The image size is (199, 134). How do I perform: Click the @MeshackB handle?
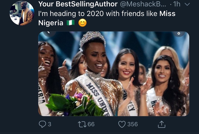pyautogui.click(x=140, y=4)
